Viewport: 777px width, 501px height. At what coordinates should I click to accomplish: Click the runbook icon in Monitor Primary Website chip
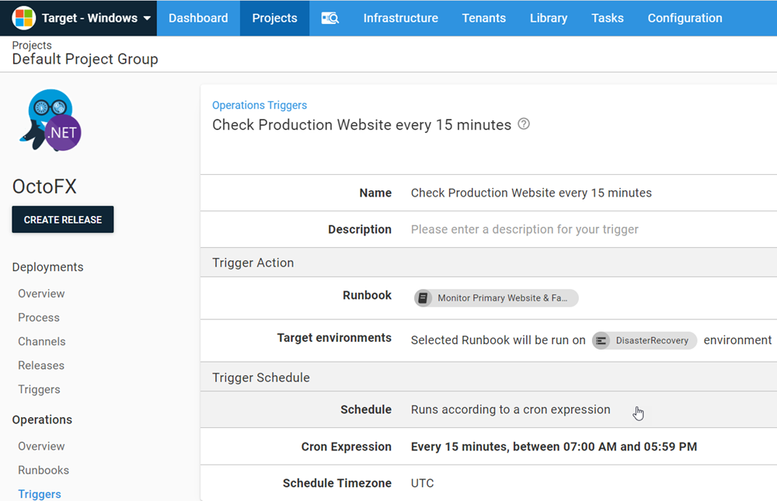coord(423,298)
